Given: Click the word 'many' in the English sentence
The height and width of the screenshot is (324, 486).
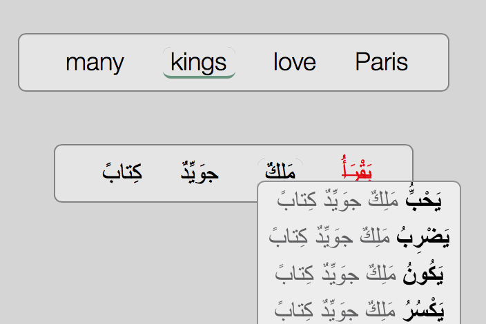Looking at the screenshot, I should click(95, 63).
